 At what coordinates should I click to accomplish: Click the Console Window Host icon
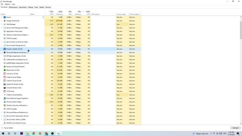click(x=5, y=88)
